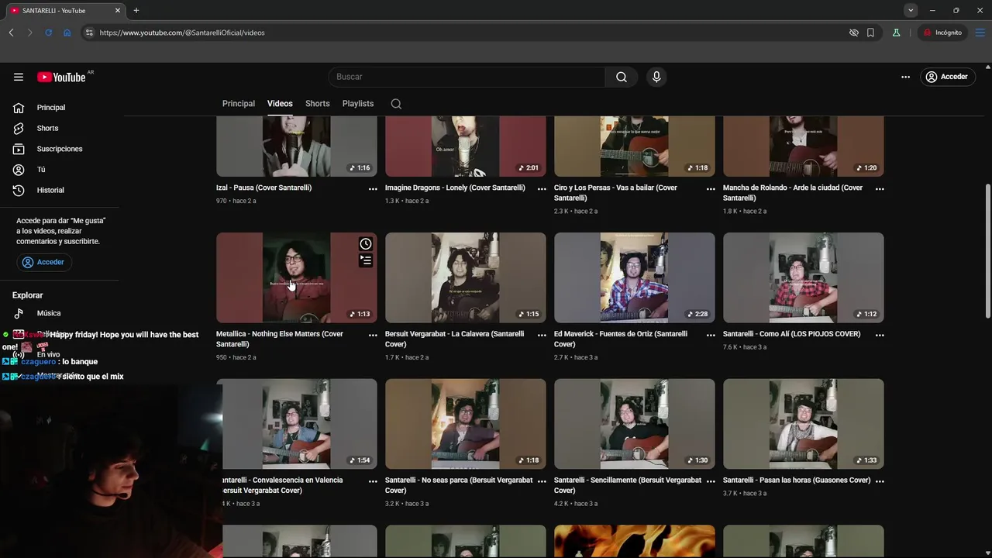Go back in browser history
The height and width of the screenshot is (558, 992).
tap(11, 33)
